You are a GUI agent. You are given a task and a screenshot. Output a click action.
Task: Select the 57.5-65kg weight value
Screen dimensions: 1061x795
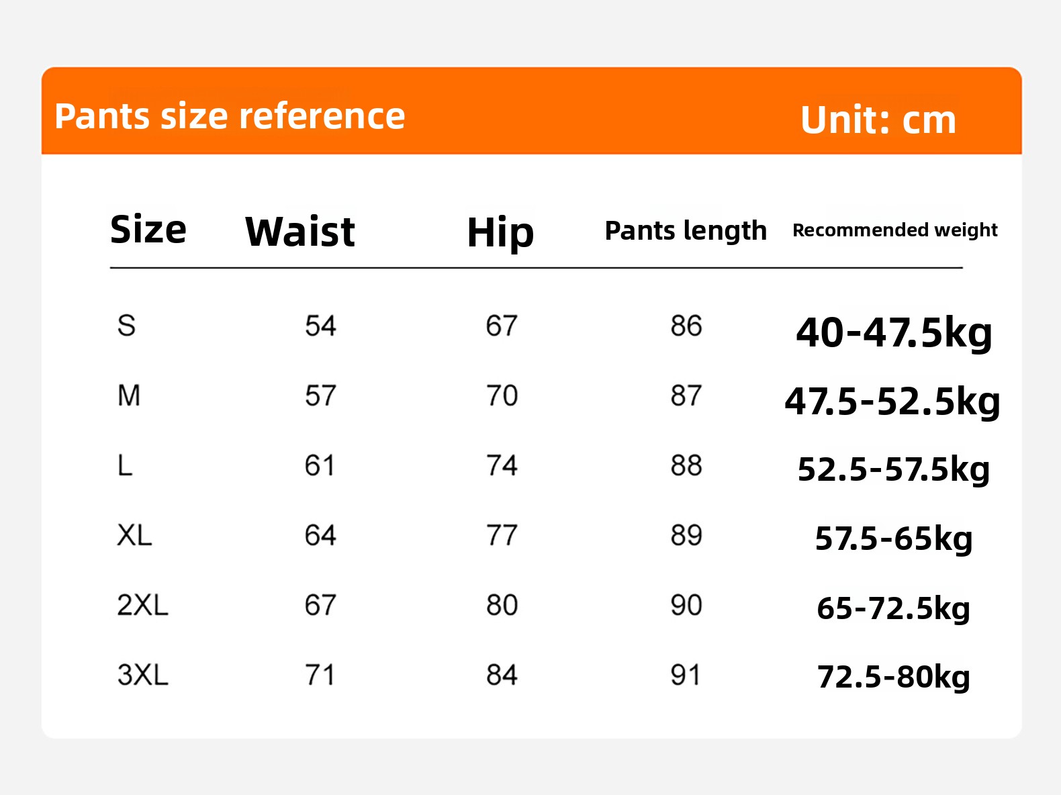[894, 539]
